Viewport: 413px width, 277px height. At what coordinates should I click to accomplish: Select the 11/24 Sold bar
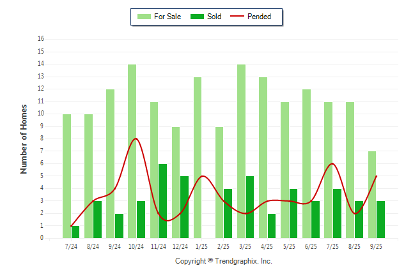162,201
